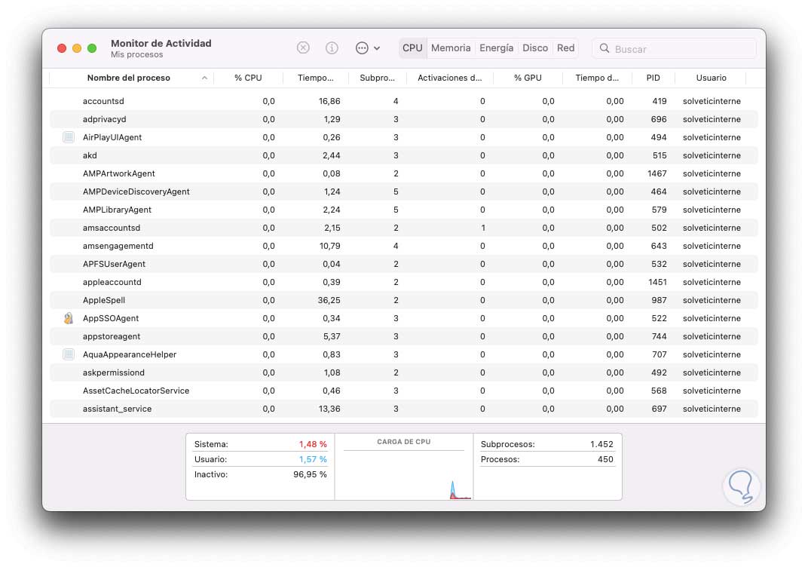
Task: Select the adprivacyd process row
Action: 403,119
